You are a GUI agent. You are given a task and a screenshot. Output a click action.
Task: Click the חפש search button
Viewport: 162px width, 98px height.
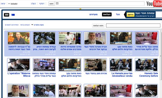[52, 3]
